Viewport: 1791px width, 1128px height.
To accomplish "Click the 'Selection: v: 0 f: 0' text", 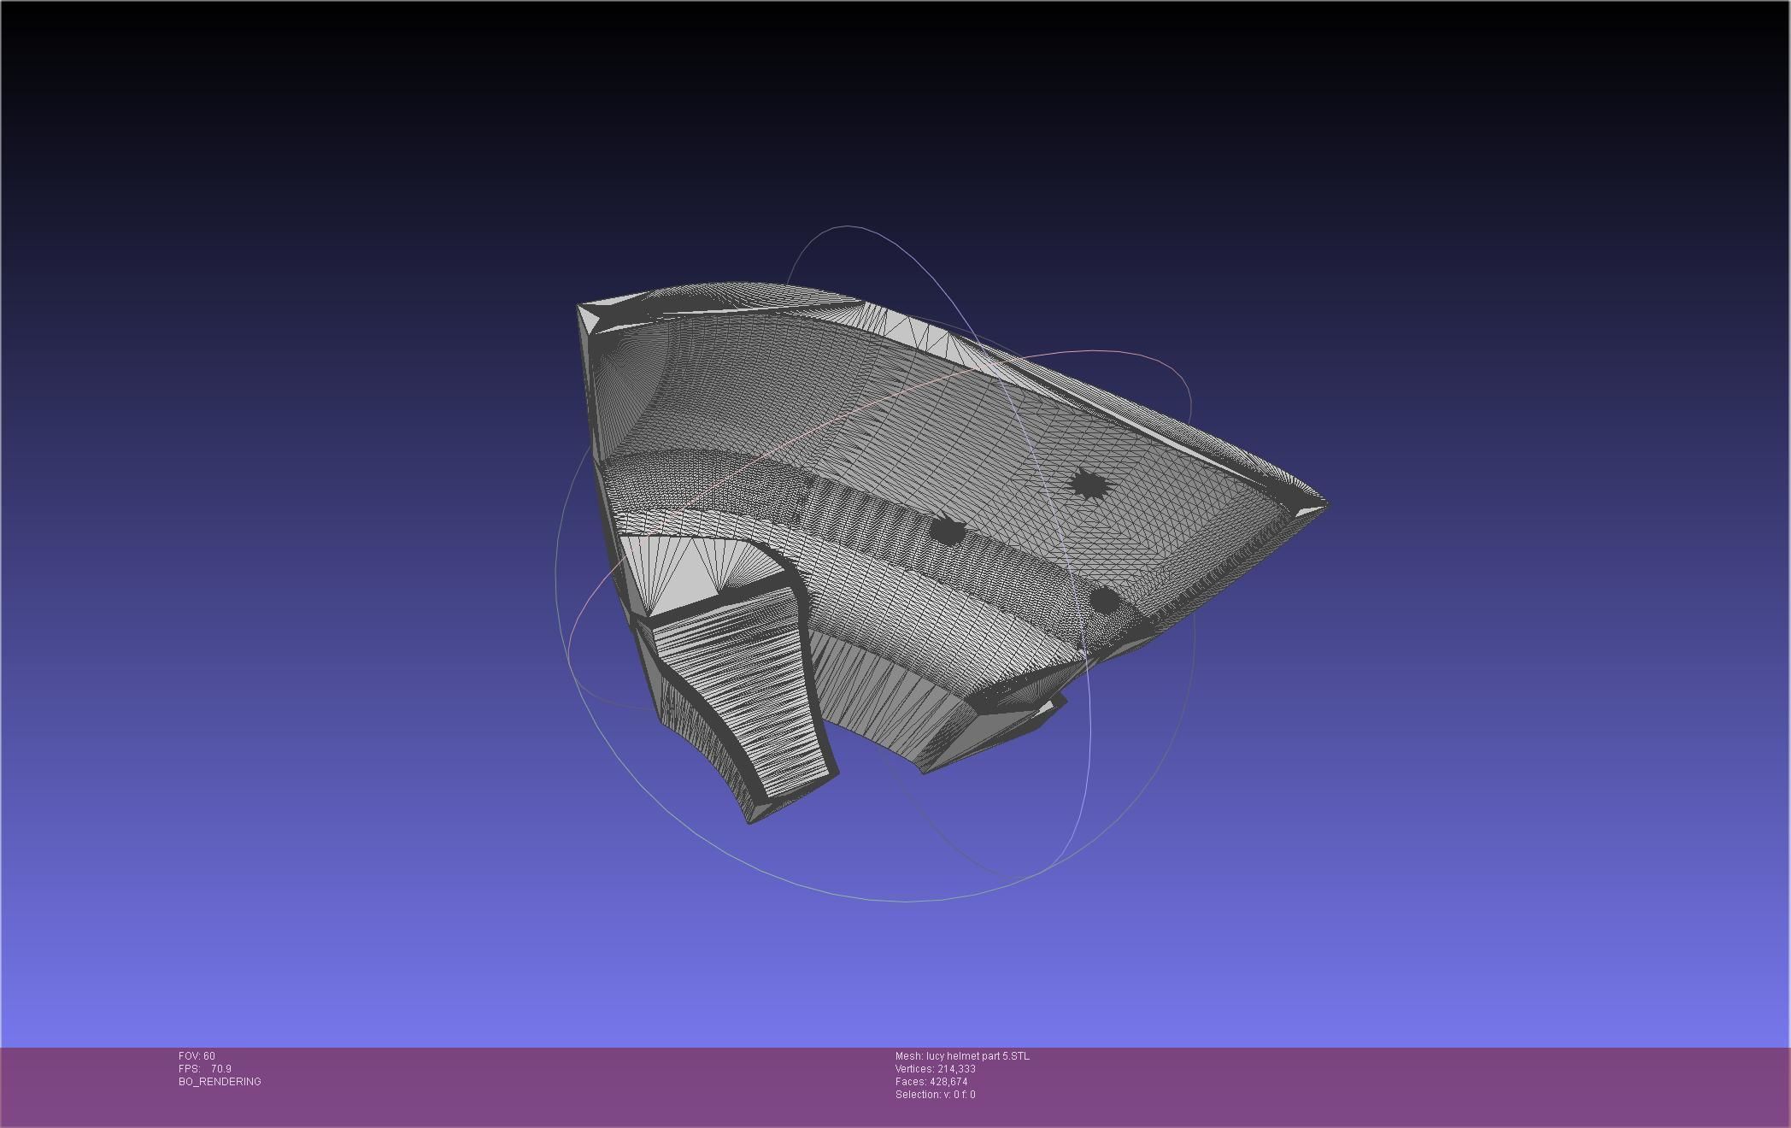I will [936, 1095].
